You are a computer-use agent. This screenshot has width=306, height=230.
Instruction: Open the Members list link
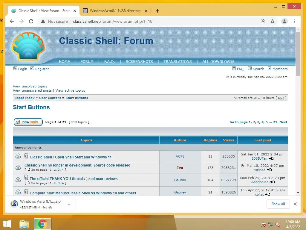(278, 69)
